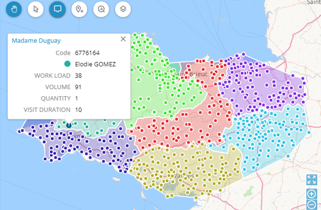The image size is (321, 210).
Task: Click the fullscreen expand map button
Action: click(312, 180)
